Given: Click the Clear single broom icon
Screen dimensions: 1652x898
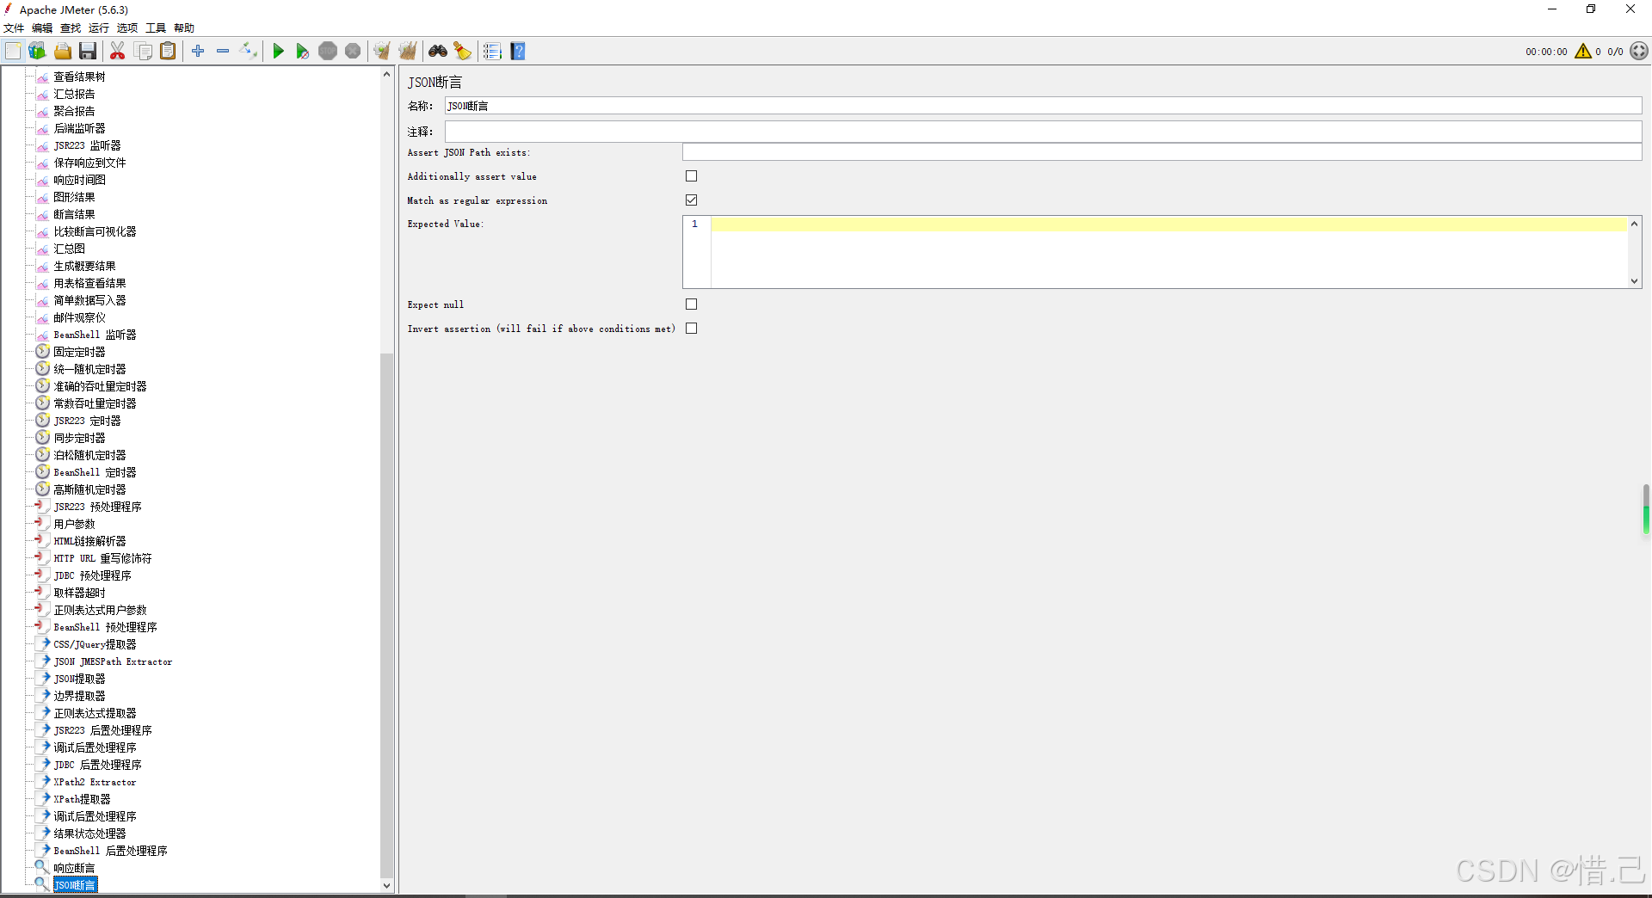Looking at the screenshot, I should pos(382,52).
